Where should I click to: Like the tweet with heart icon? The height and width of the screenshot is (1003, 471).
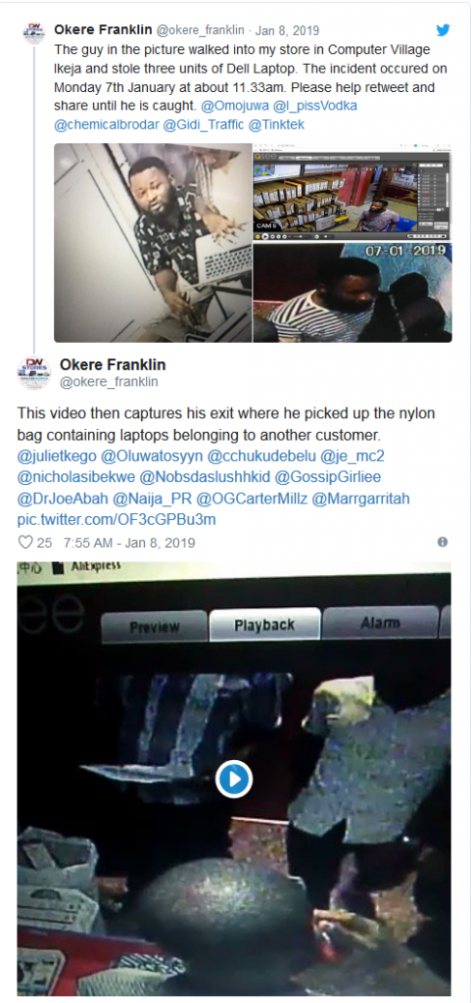24,543
